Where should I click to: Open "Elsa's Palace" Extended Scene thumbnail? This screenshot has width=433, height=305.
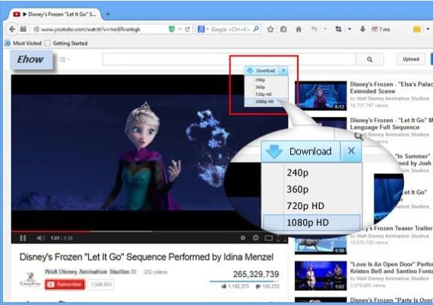321,96
